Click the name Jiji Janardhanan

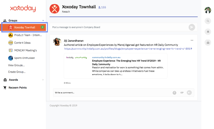click(x=74, y=41)
